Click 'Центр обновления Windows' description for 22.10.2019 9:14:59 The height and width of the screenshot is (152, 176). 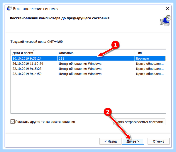coord(80,74)
